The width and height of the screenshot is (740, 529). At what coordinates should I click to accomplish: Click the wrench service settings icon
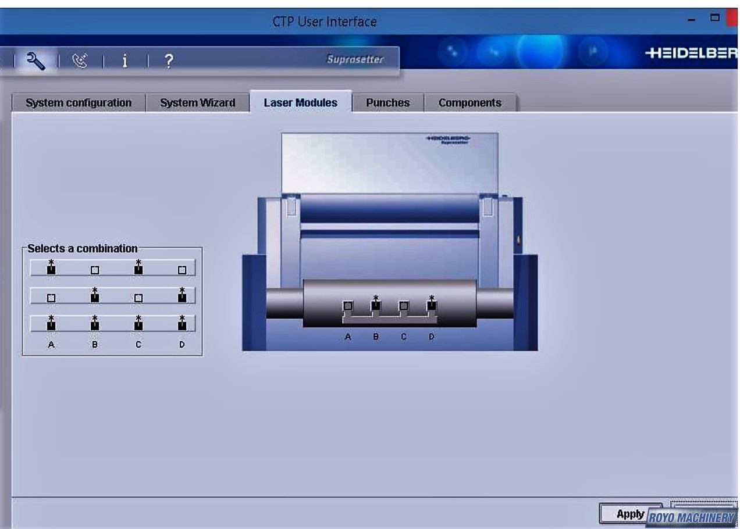pos(36,60)
